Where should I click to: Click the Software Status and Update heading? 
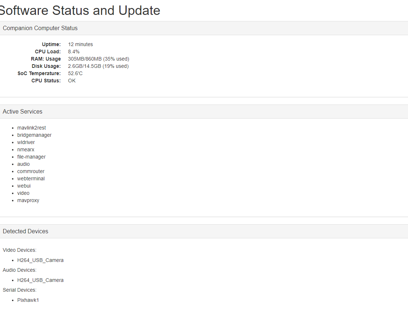[x=79, y=11]
